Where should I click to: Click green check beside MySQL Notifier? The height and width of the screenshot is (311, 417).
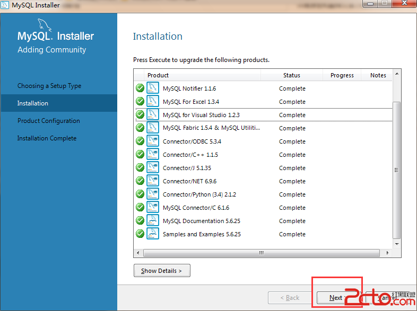[x=140, y=88]
